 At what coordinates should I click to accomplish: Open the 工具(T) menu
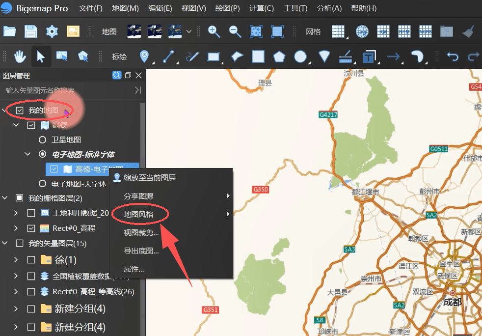[x=295, y=8]
